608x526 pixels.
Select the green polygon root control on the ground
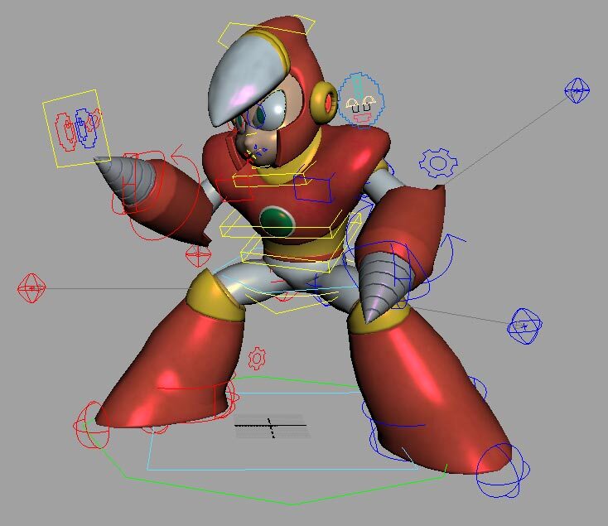(268, 441)
